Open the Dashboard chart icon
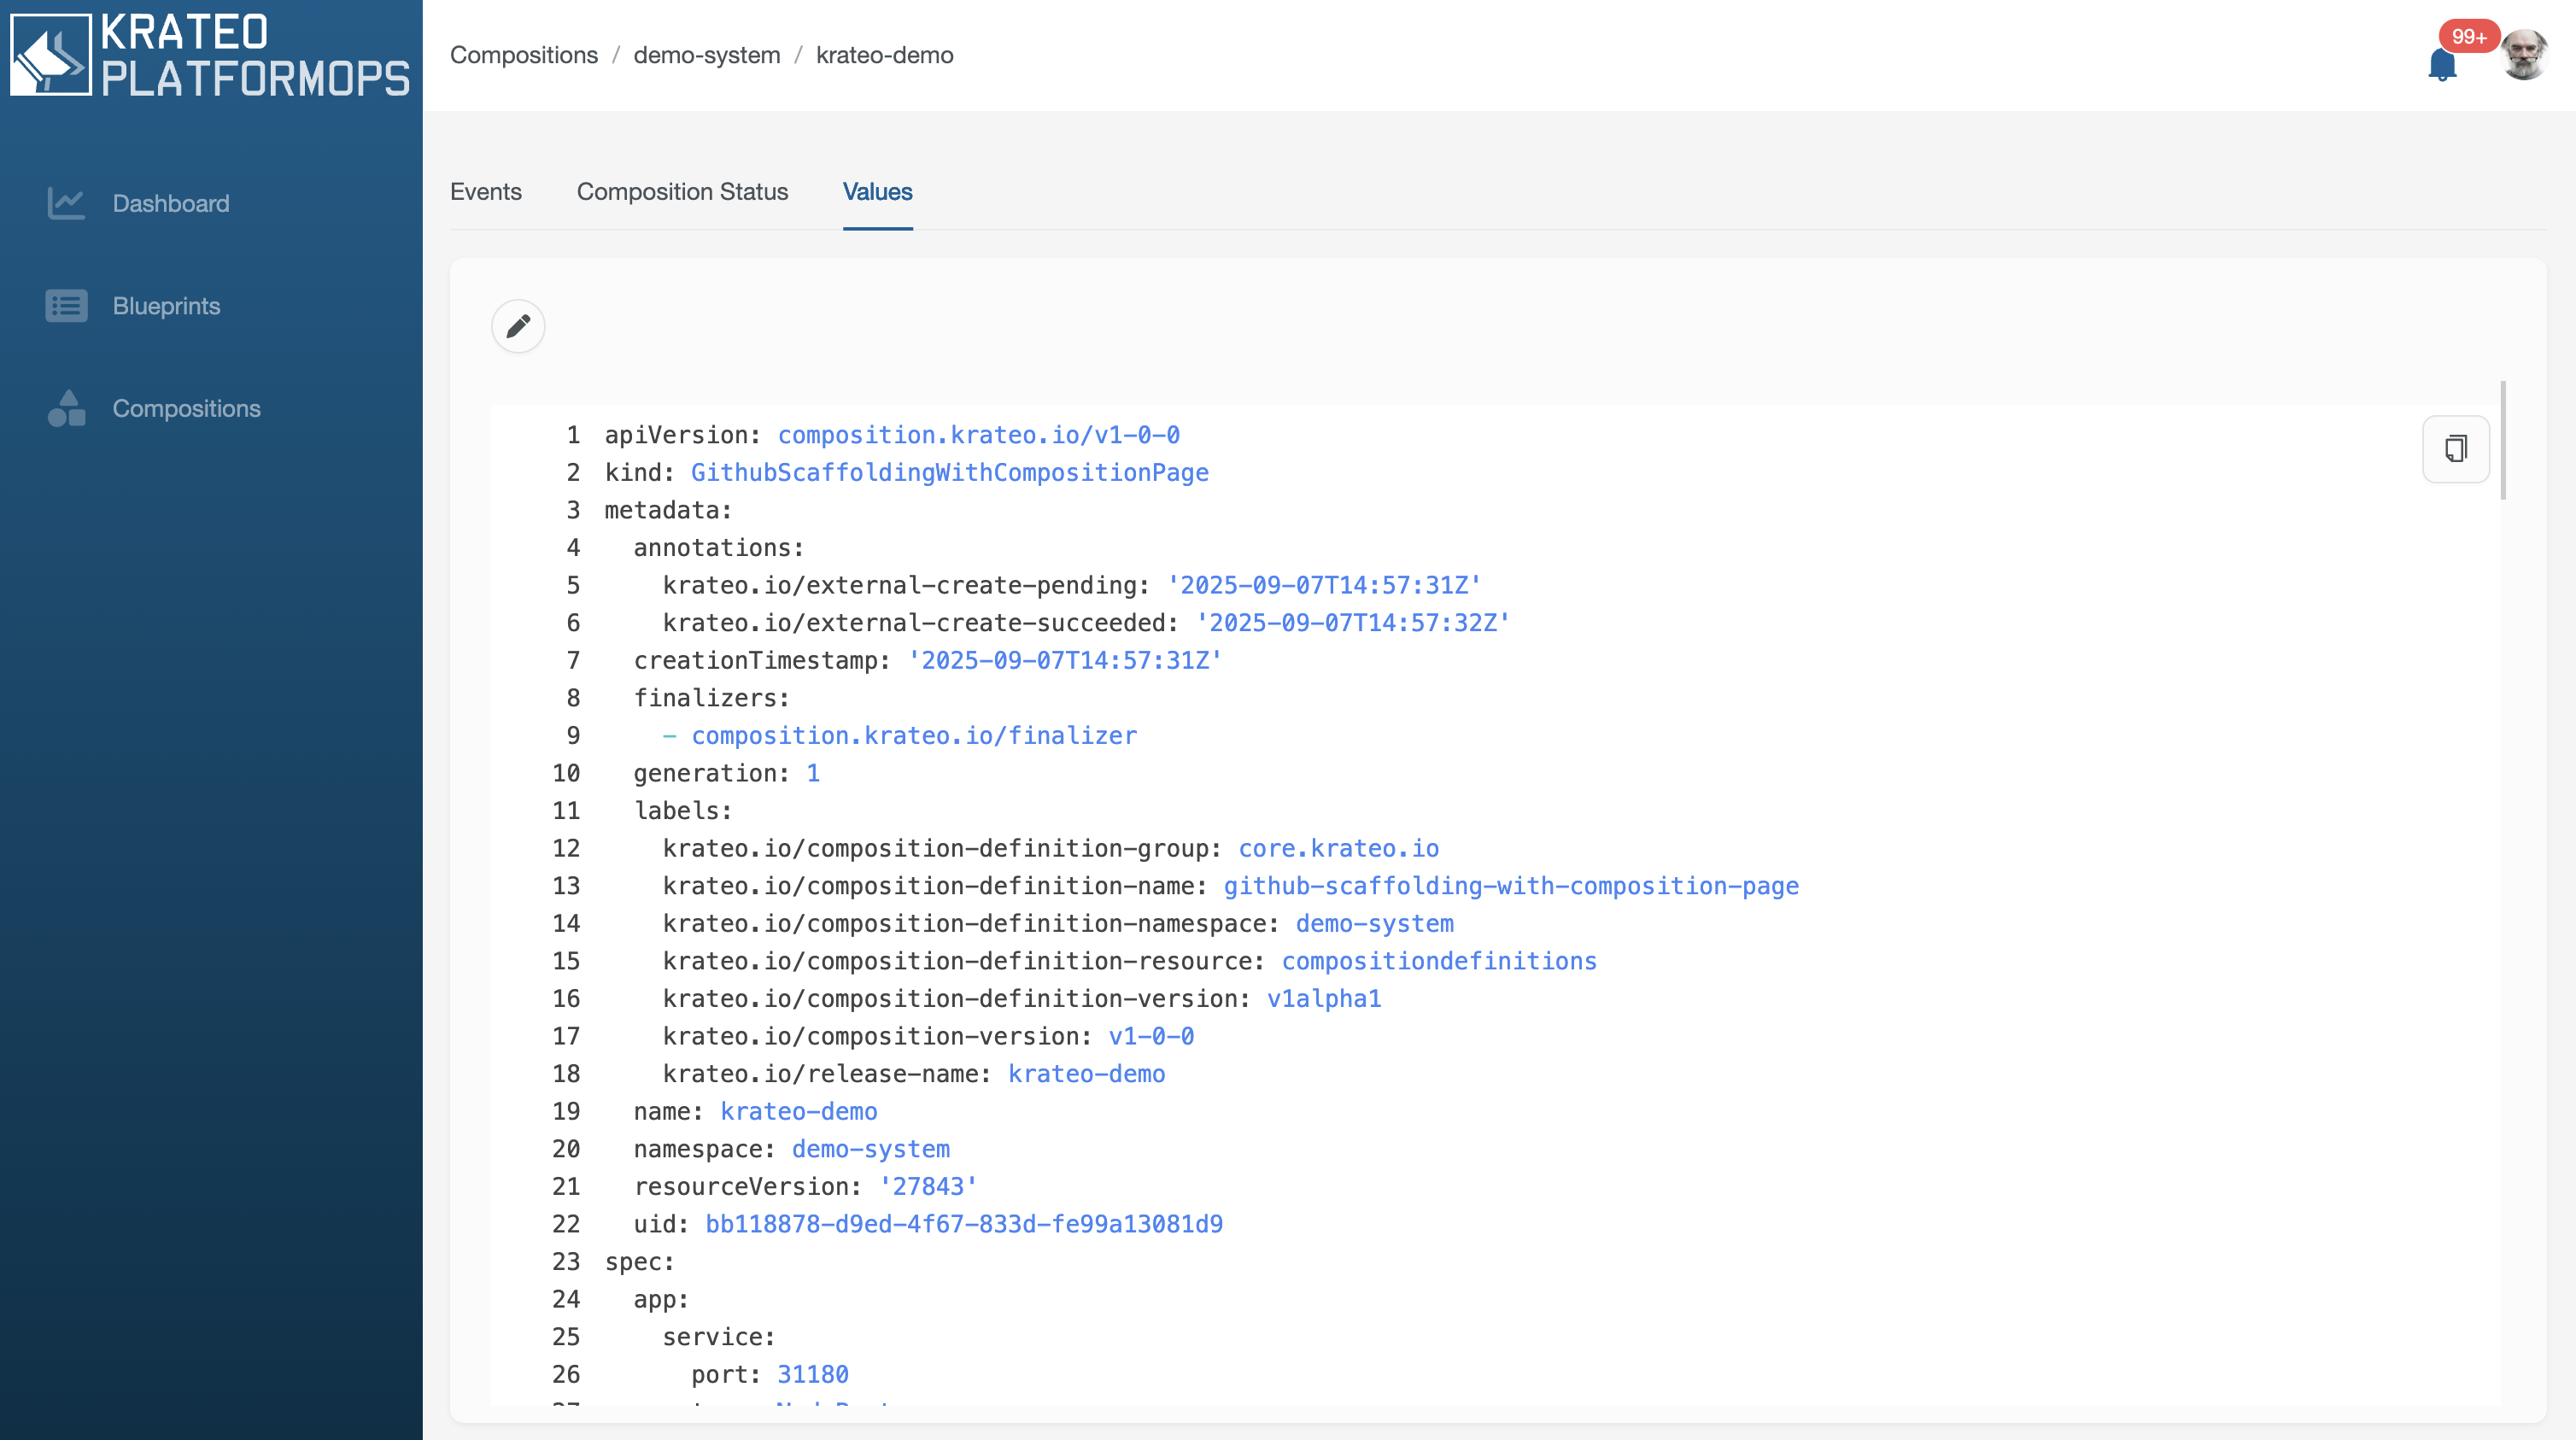Image resolution: width=2576 pixels, height=1440 pixels. pos(66,204)
